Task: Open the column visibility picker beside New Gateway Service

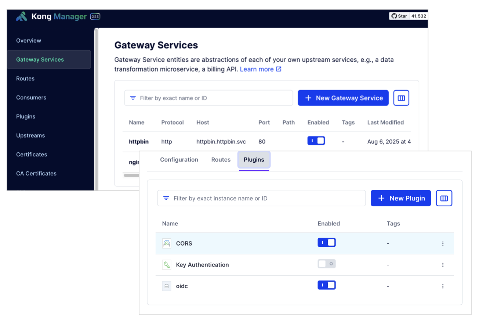Action: click(401, 98)
